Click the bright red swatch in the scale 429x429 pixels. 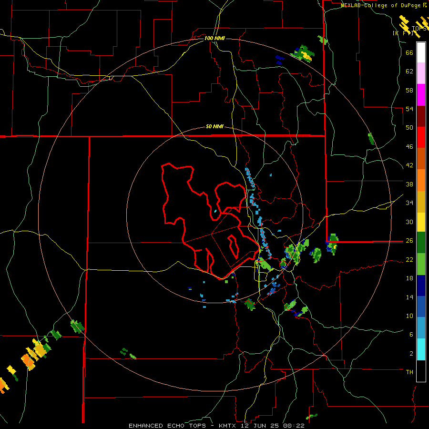tap(421, 137)
